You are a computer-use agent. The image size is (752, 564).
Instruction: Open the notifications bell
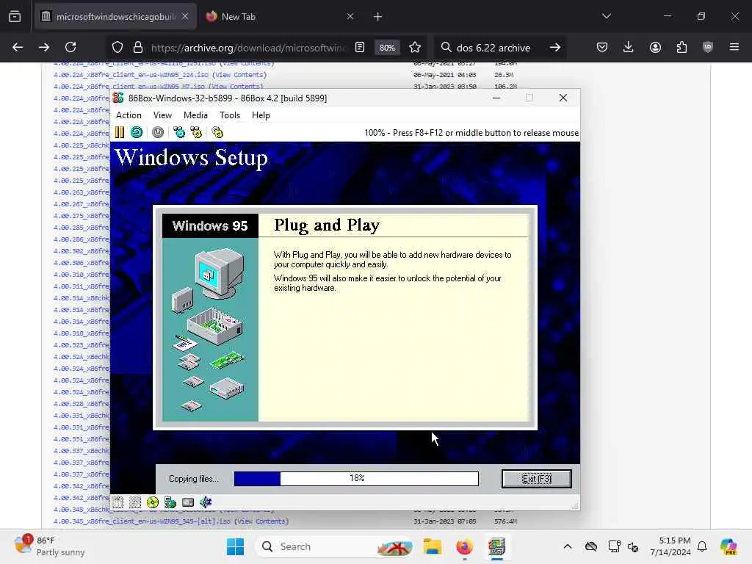pyautogui.click(x=702, y=546)
